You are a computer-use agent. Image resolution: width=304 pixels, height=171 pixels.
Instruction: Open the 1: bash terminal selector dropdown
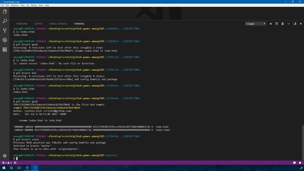256,24
